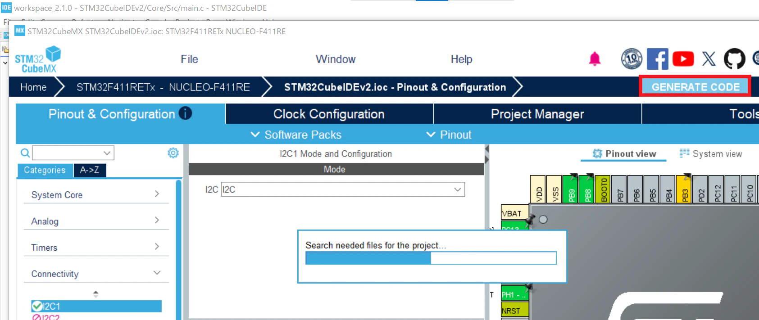Click the search magnifier icon in sidebar
This screenshot has height=320, width=759.
point(25,153)
